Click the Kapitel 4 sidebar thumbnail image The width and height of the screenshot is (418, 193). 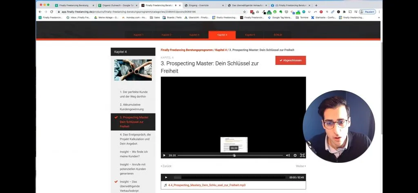(133, 70)
